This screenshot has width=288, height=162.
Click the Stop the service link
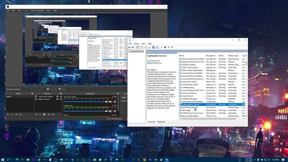pos(149,61)
